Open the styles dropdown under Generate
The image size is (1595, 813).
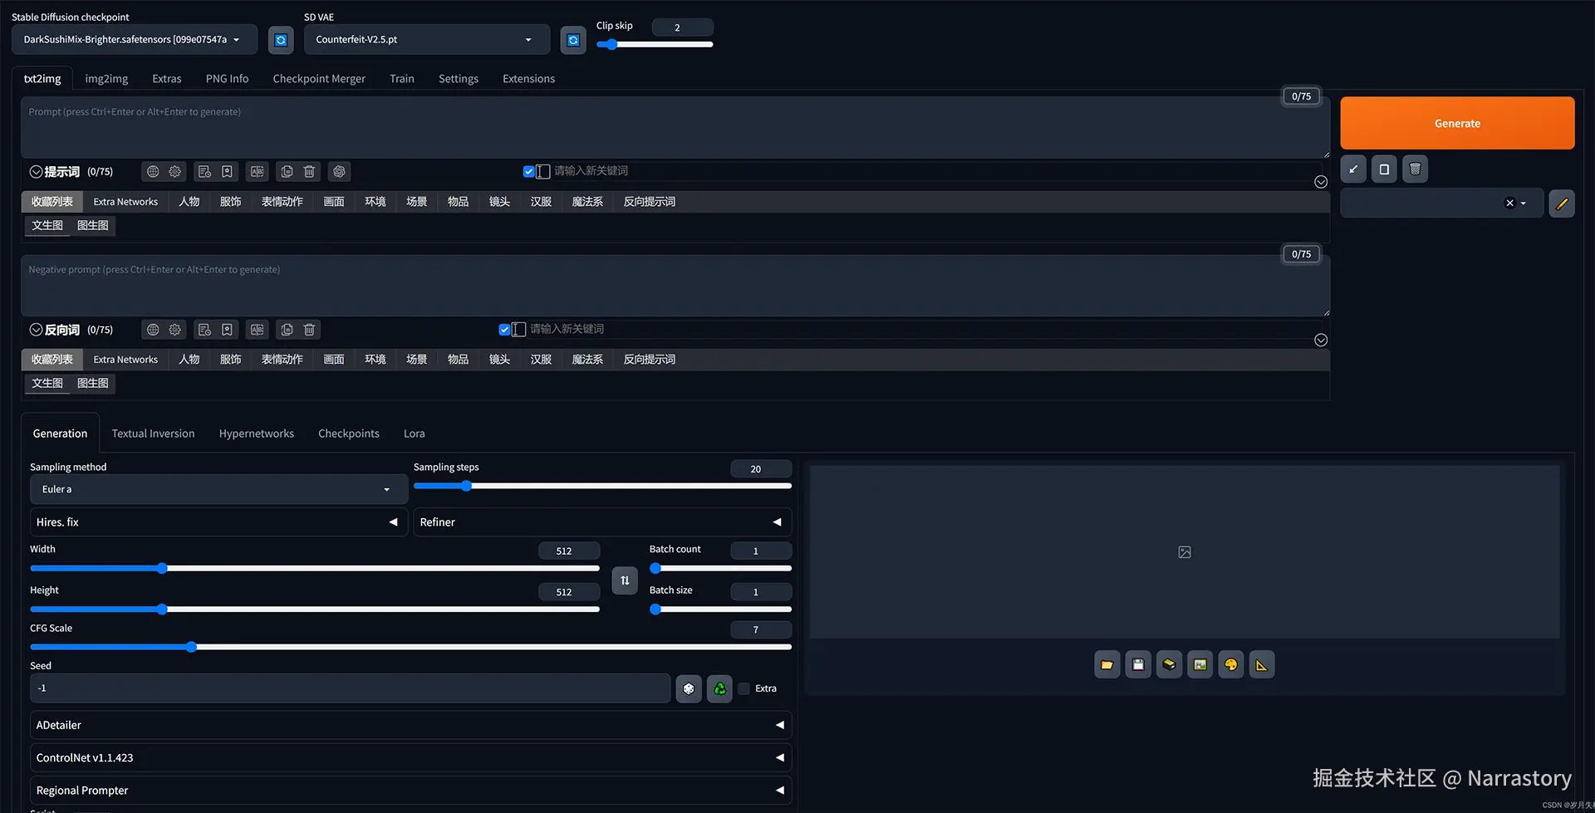click(1442, 203)
